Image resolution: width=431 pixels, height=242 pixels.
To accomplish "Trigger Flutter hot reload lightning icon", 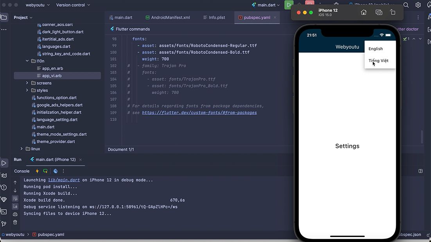I will [37, 171].
